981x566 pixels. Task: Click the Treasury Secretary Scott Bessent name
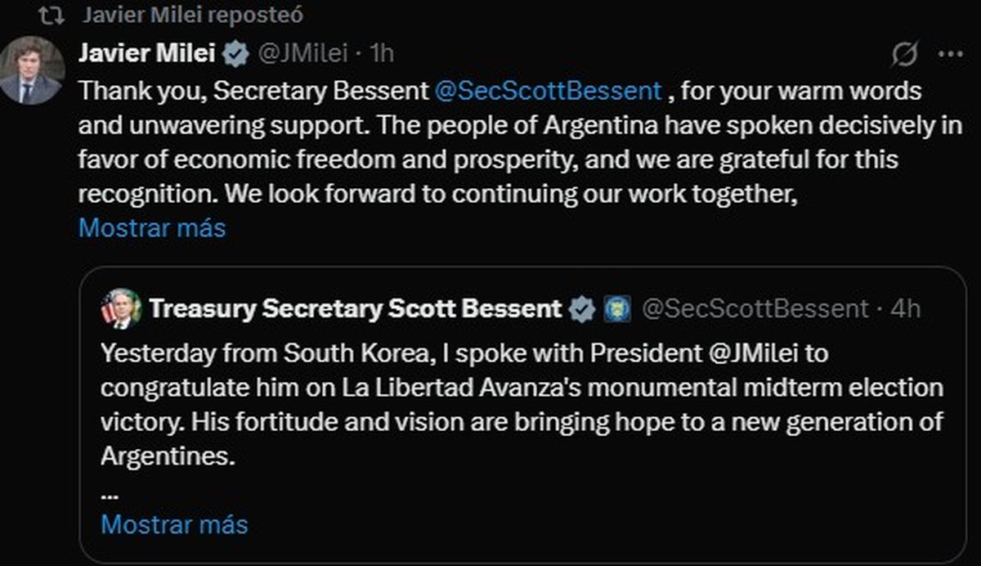356,309
